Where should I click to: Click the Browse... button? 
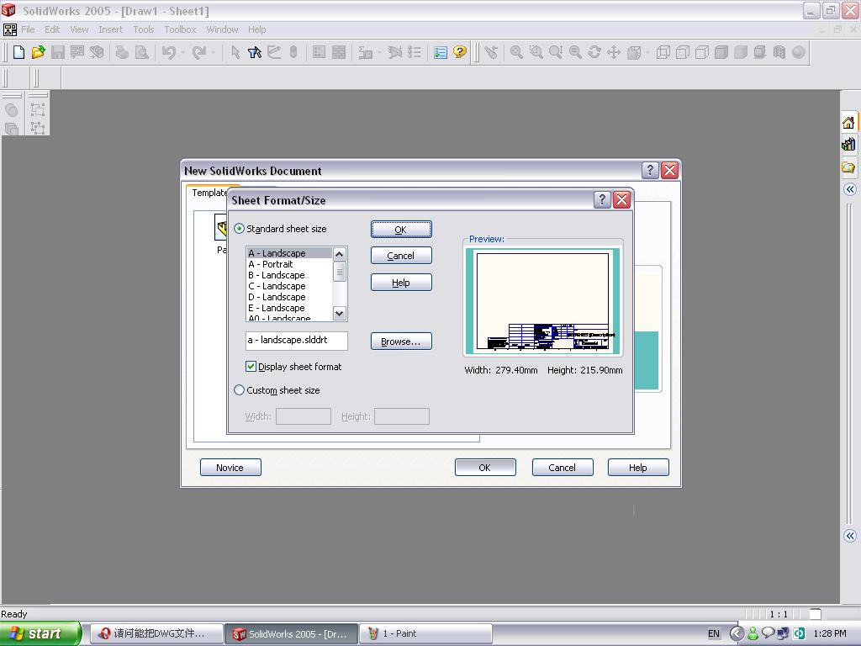[x=401, y=342]
